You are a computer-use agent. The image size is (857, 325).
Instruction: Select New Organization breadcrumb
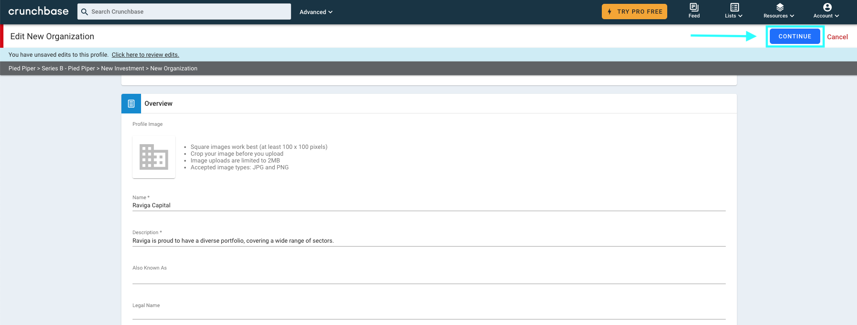[174, 68]
